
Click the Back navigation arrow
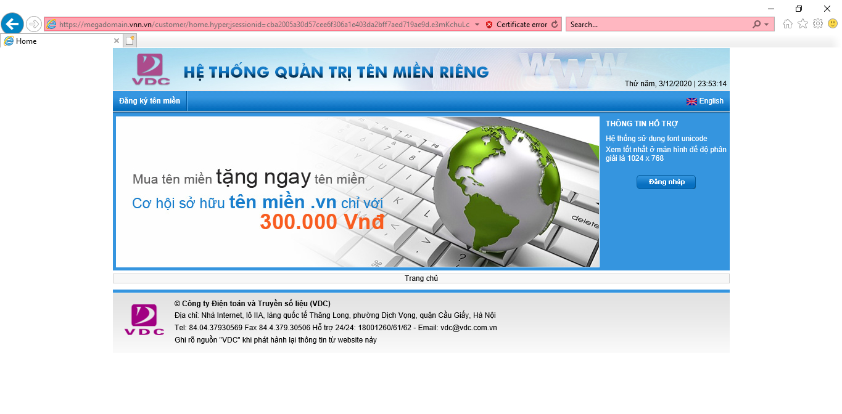click(12, 23)
